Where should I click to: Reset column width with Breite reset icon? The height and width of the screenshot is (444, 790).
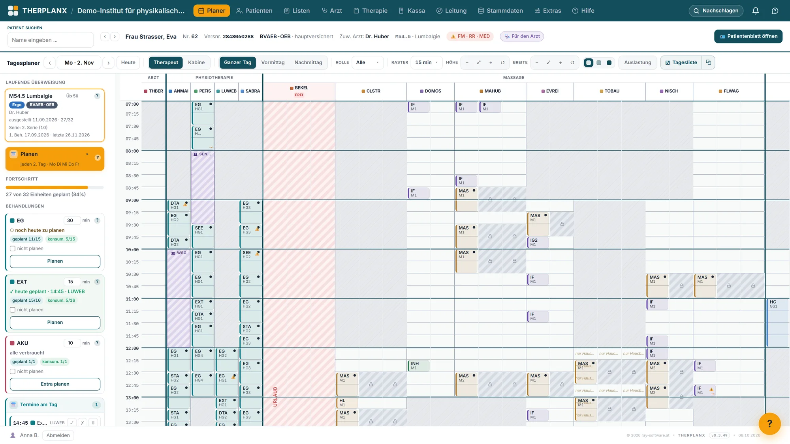point(572,63)
